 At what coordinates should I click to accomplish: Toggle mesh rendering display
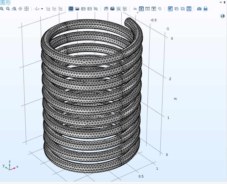tap(189, 9)
